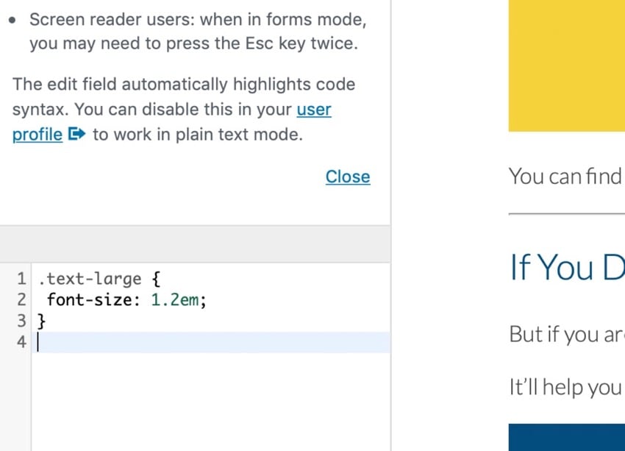Select line number 2 in the gutter

click(x=21, y=300)
